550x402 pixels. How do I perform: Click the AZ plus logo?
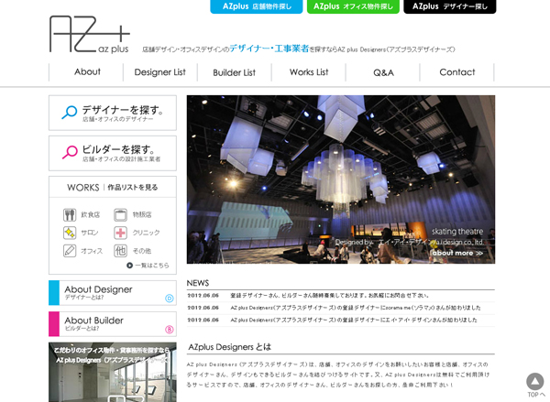tap(89, 35)
